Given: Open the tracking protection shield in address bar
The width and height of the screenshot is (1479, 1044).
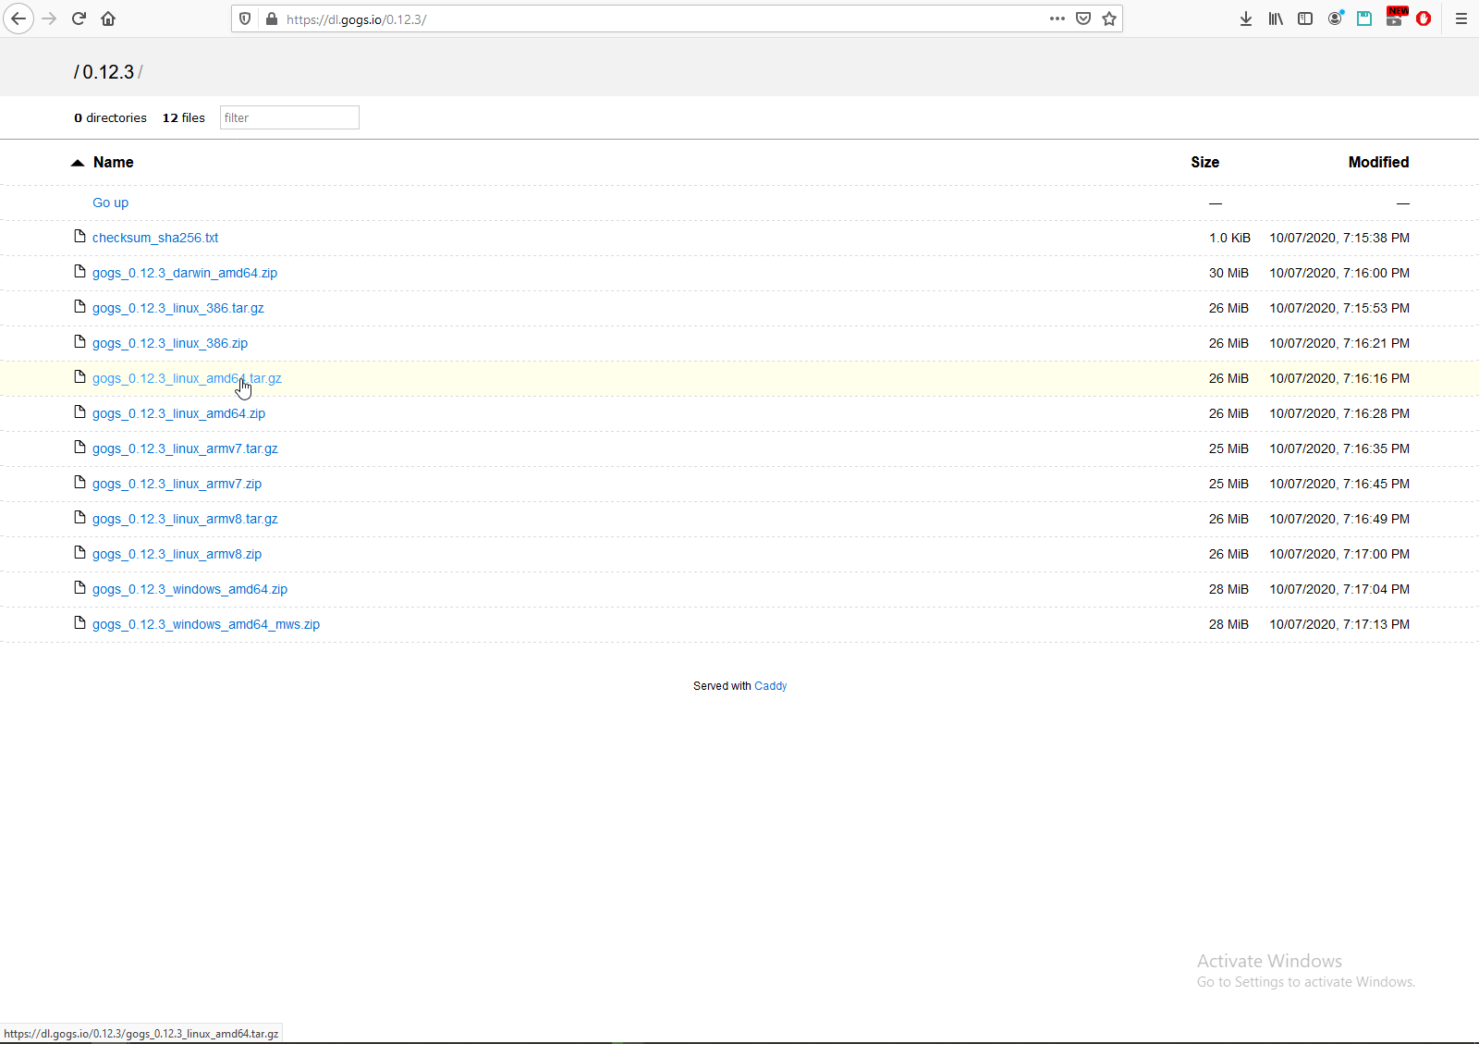Looking at the screenshot, I should [245, 18].
